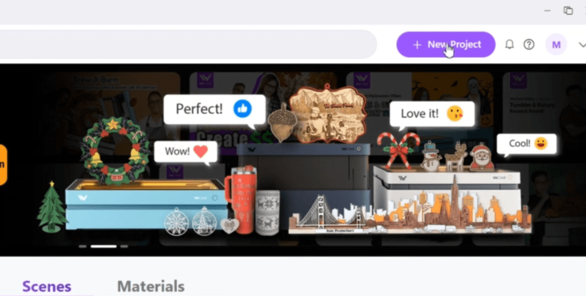Switch to the Scenes tab
The width and height of the screenshot is (586, 296).
tap(47, 286)
